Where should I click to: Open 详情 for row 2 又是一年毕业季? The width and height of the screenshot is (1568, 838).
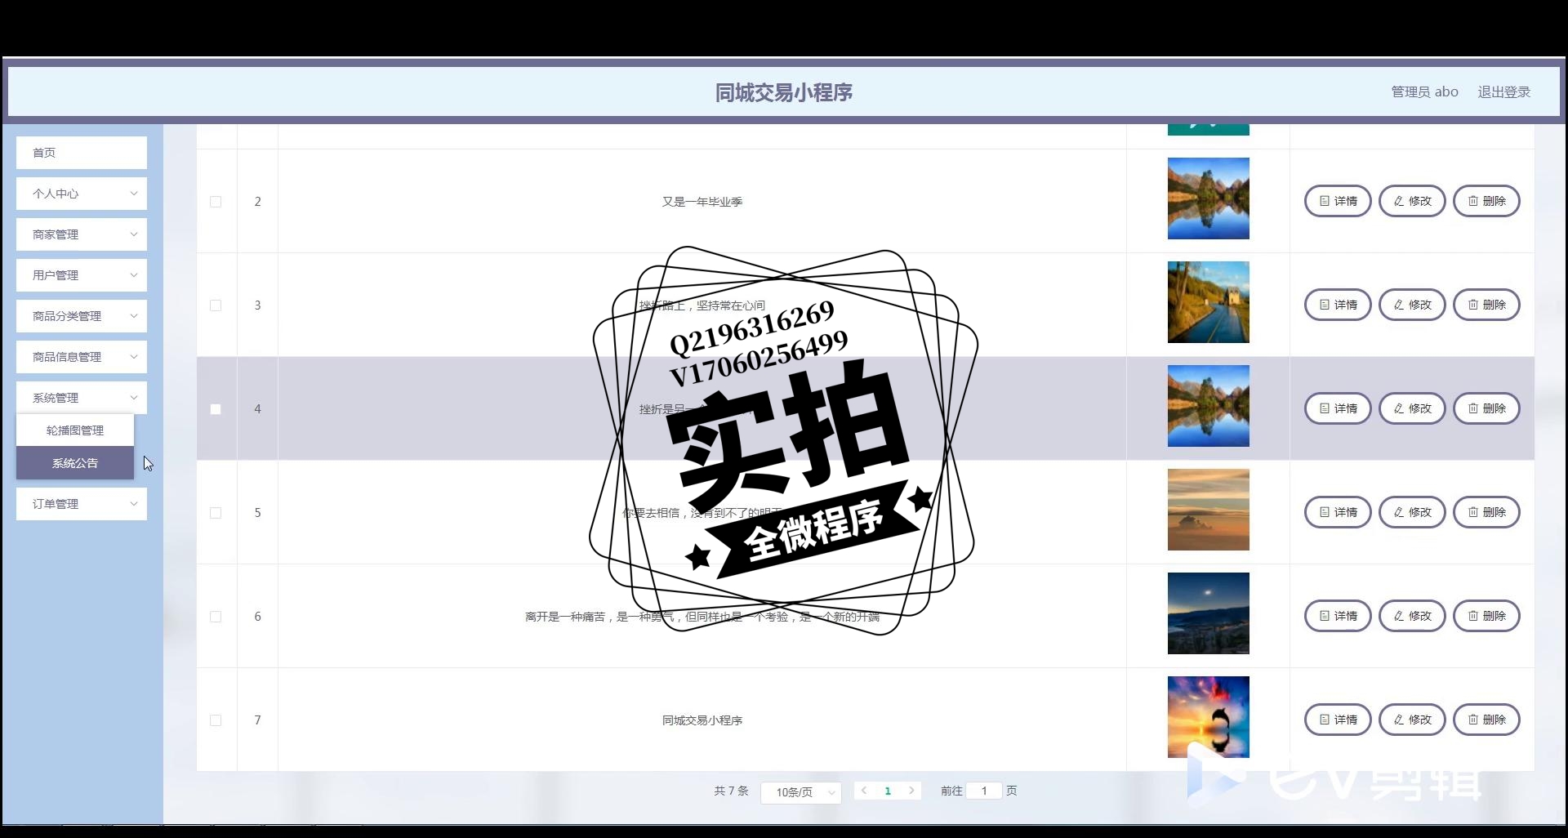[x=1338, y=201]
